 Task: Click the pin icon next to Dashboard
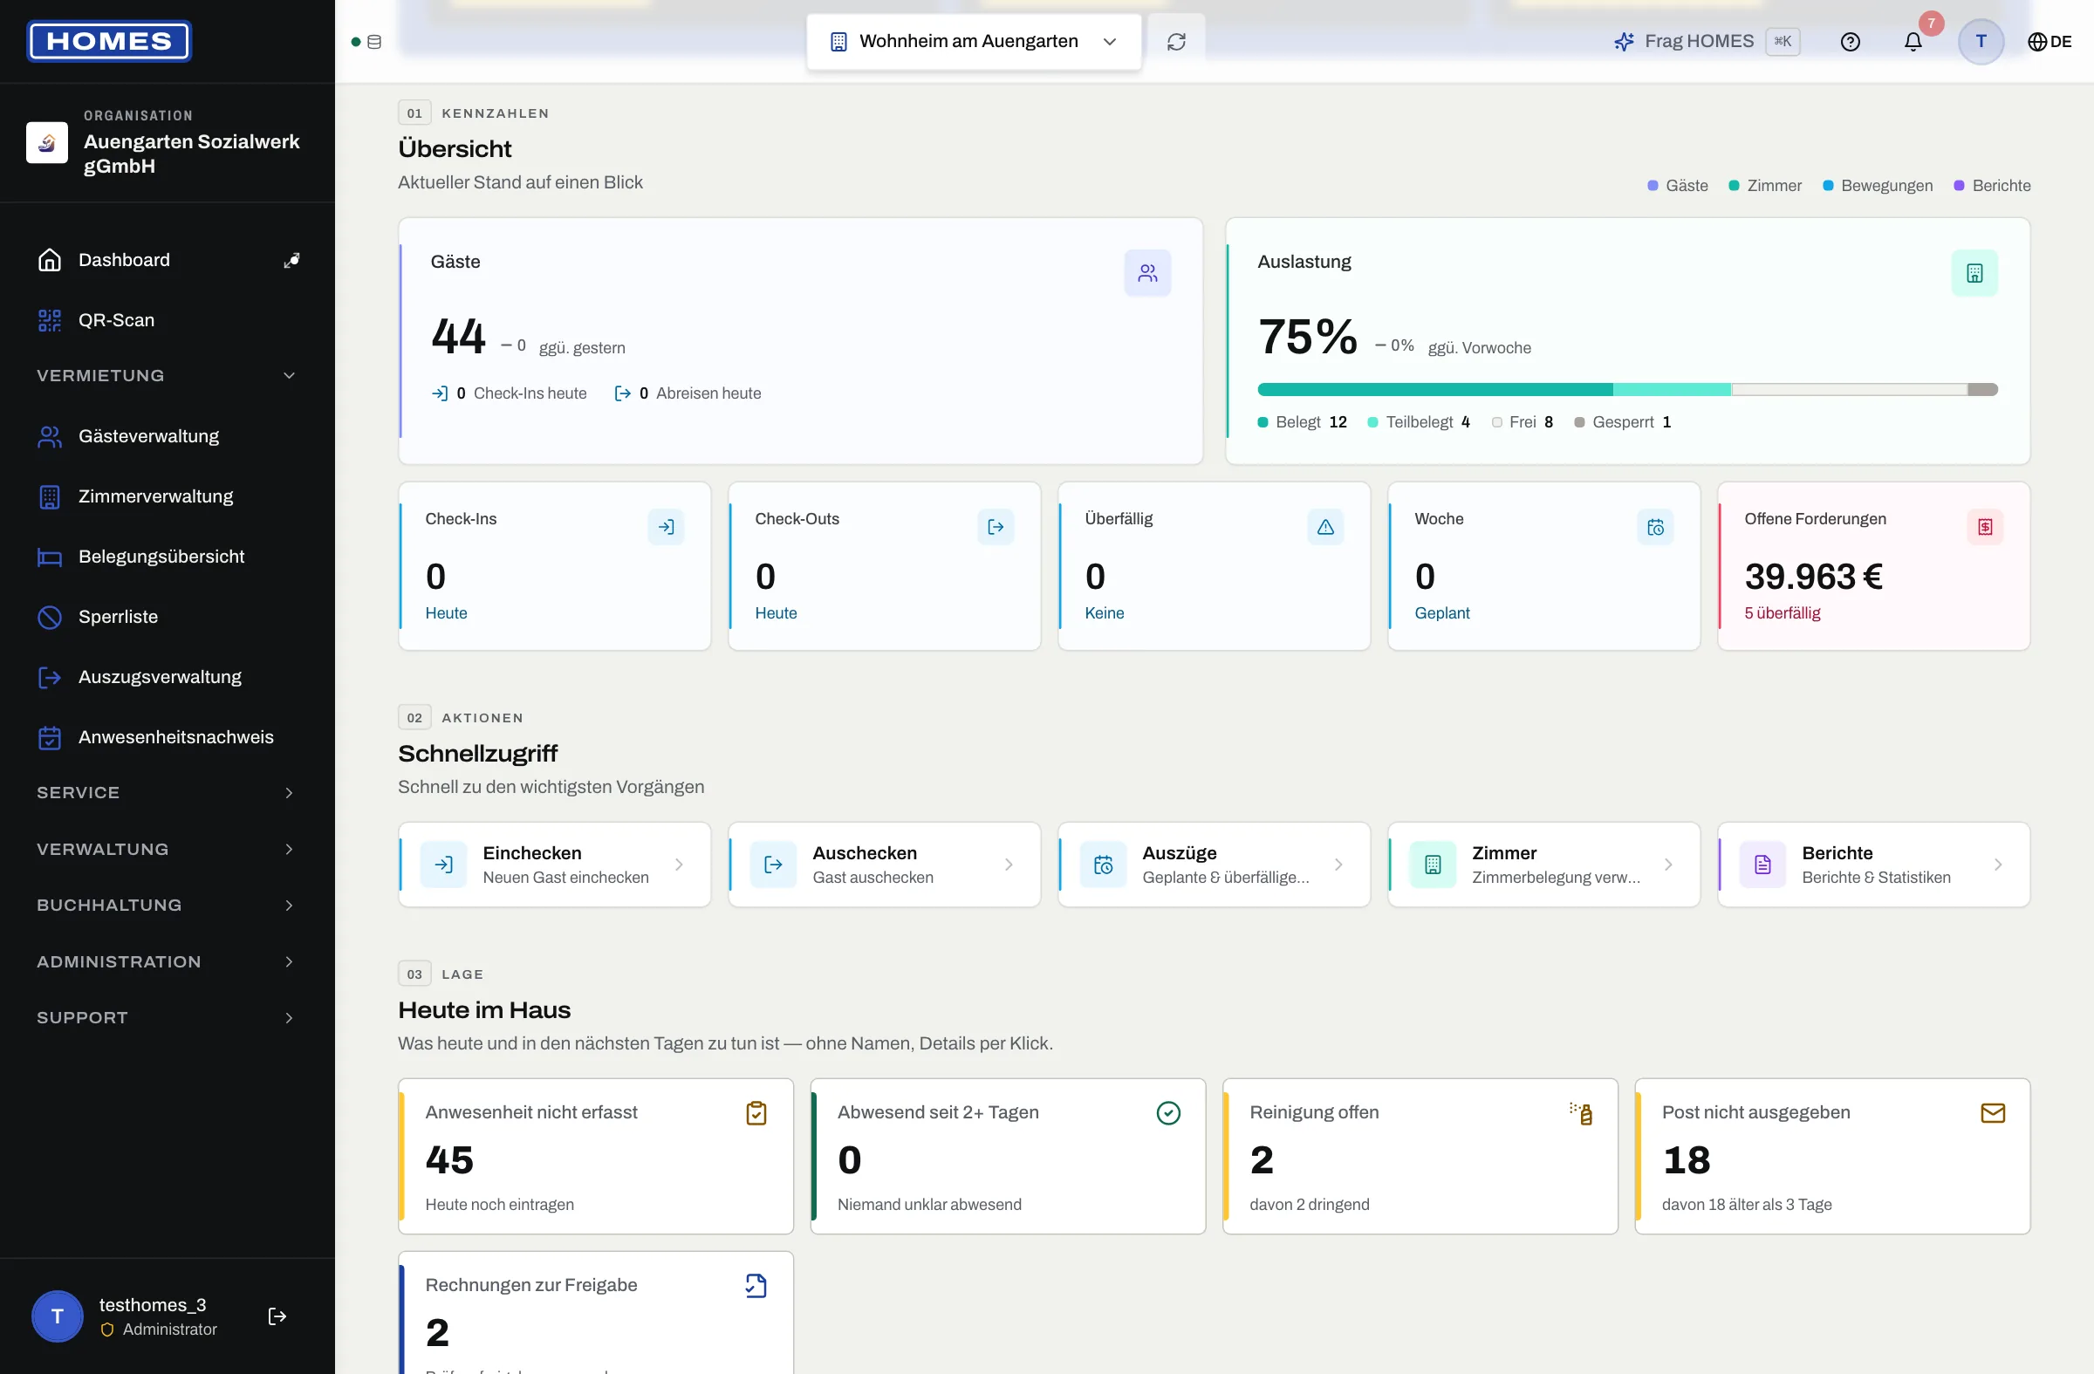(x=291, y=260)
